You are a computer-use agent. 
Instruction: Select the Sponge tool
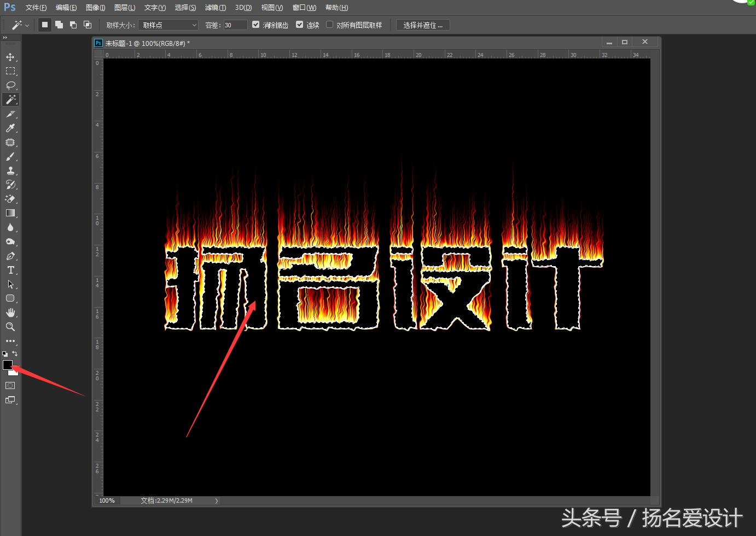(x=10, y=242)
